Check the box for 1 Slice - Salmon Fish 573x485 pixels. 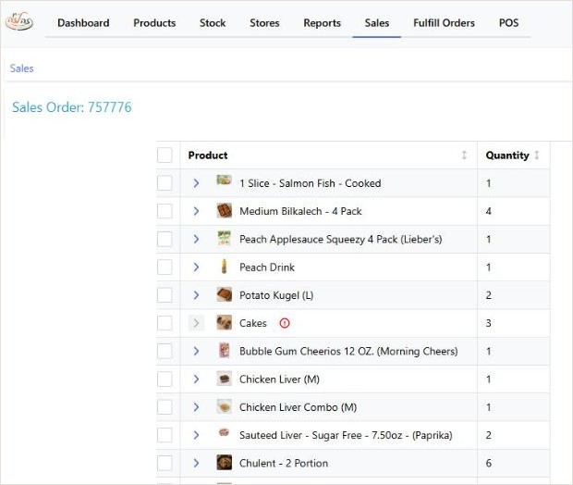(165, 183)
